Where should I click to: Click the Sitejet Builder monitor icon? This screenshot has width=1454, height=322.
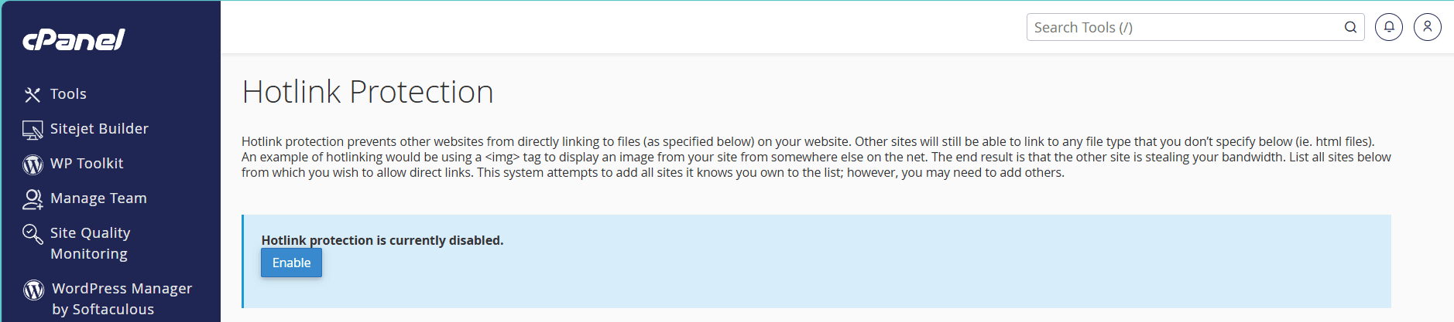[33, 130]
